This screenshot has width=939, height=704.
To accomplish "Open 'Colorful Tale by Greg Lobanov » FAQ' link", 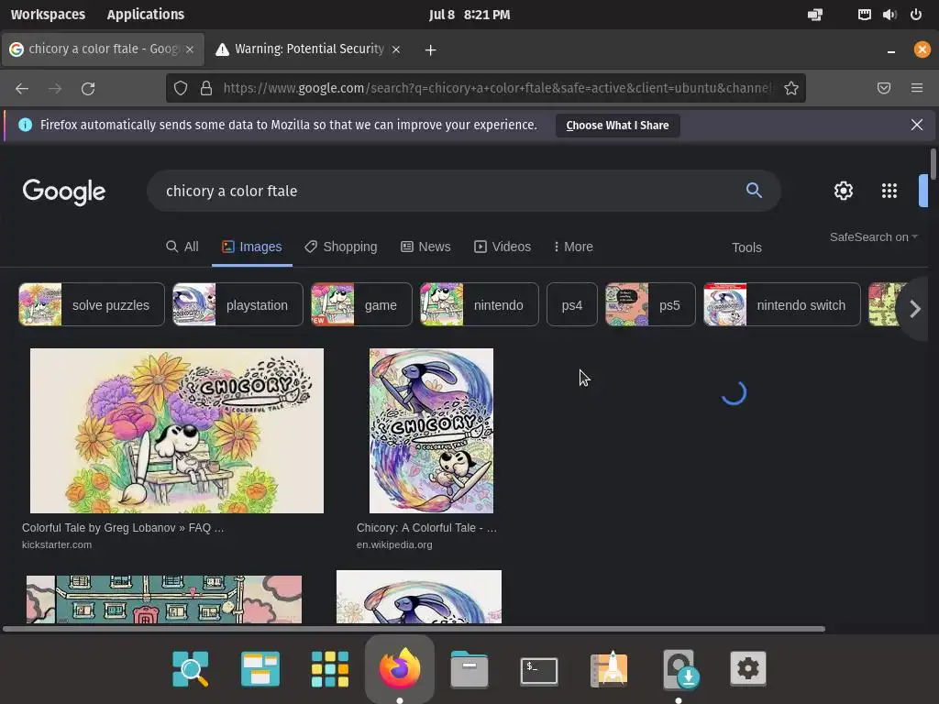I will click(x=123, y=528).
